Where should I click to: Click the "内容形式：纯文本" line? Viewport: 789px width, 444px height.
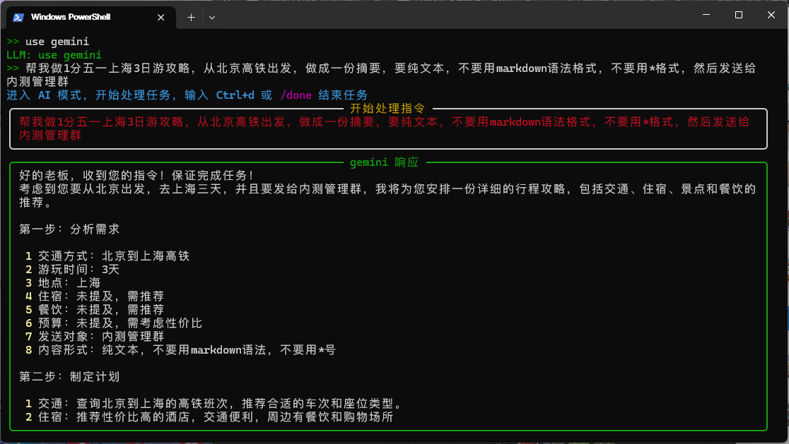[181, 350]
